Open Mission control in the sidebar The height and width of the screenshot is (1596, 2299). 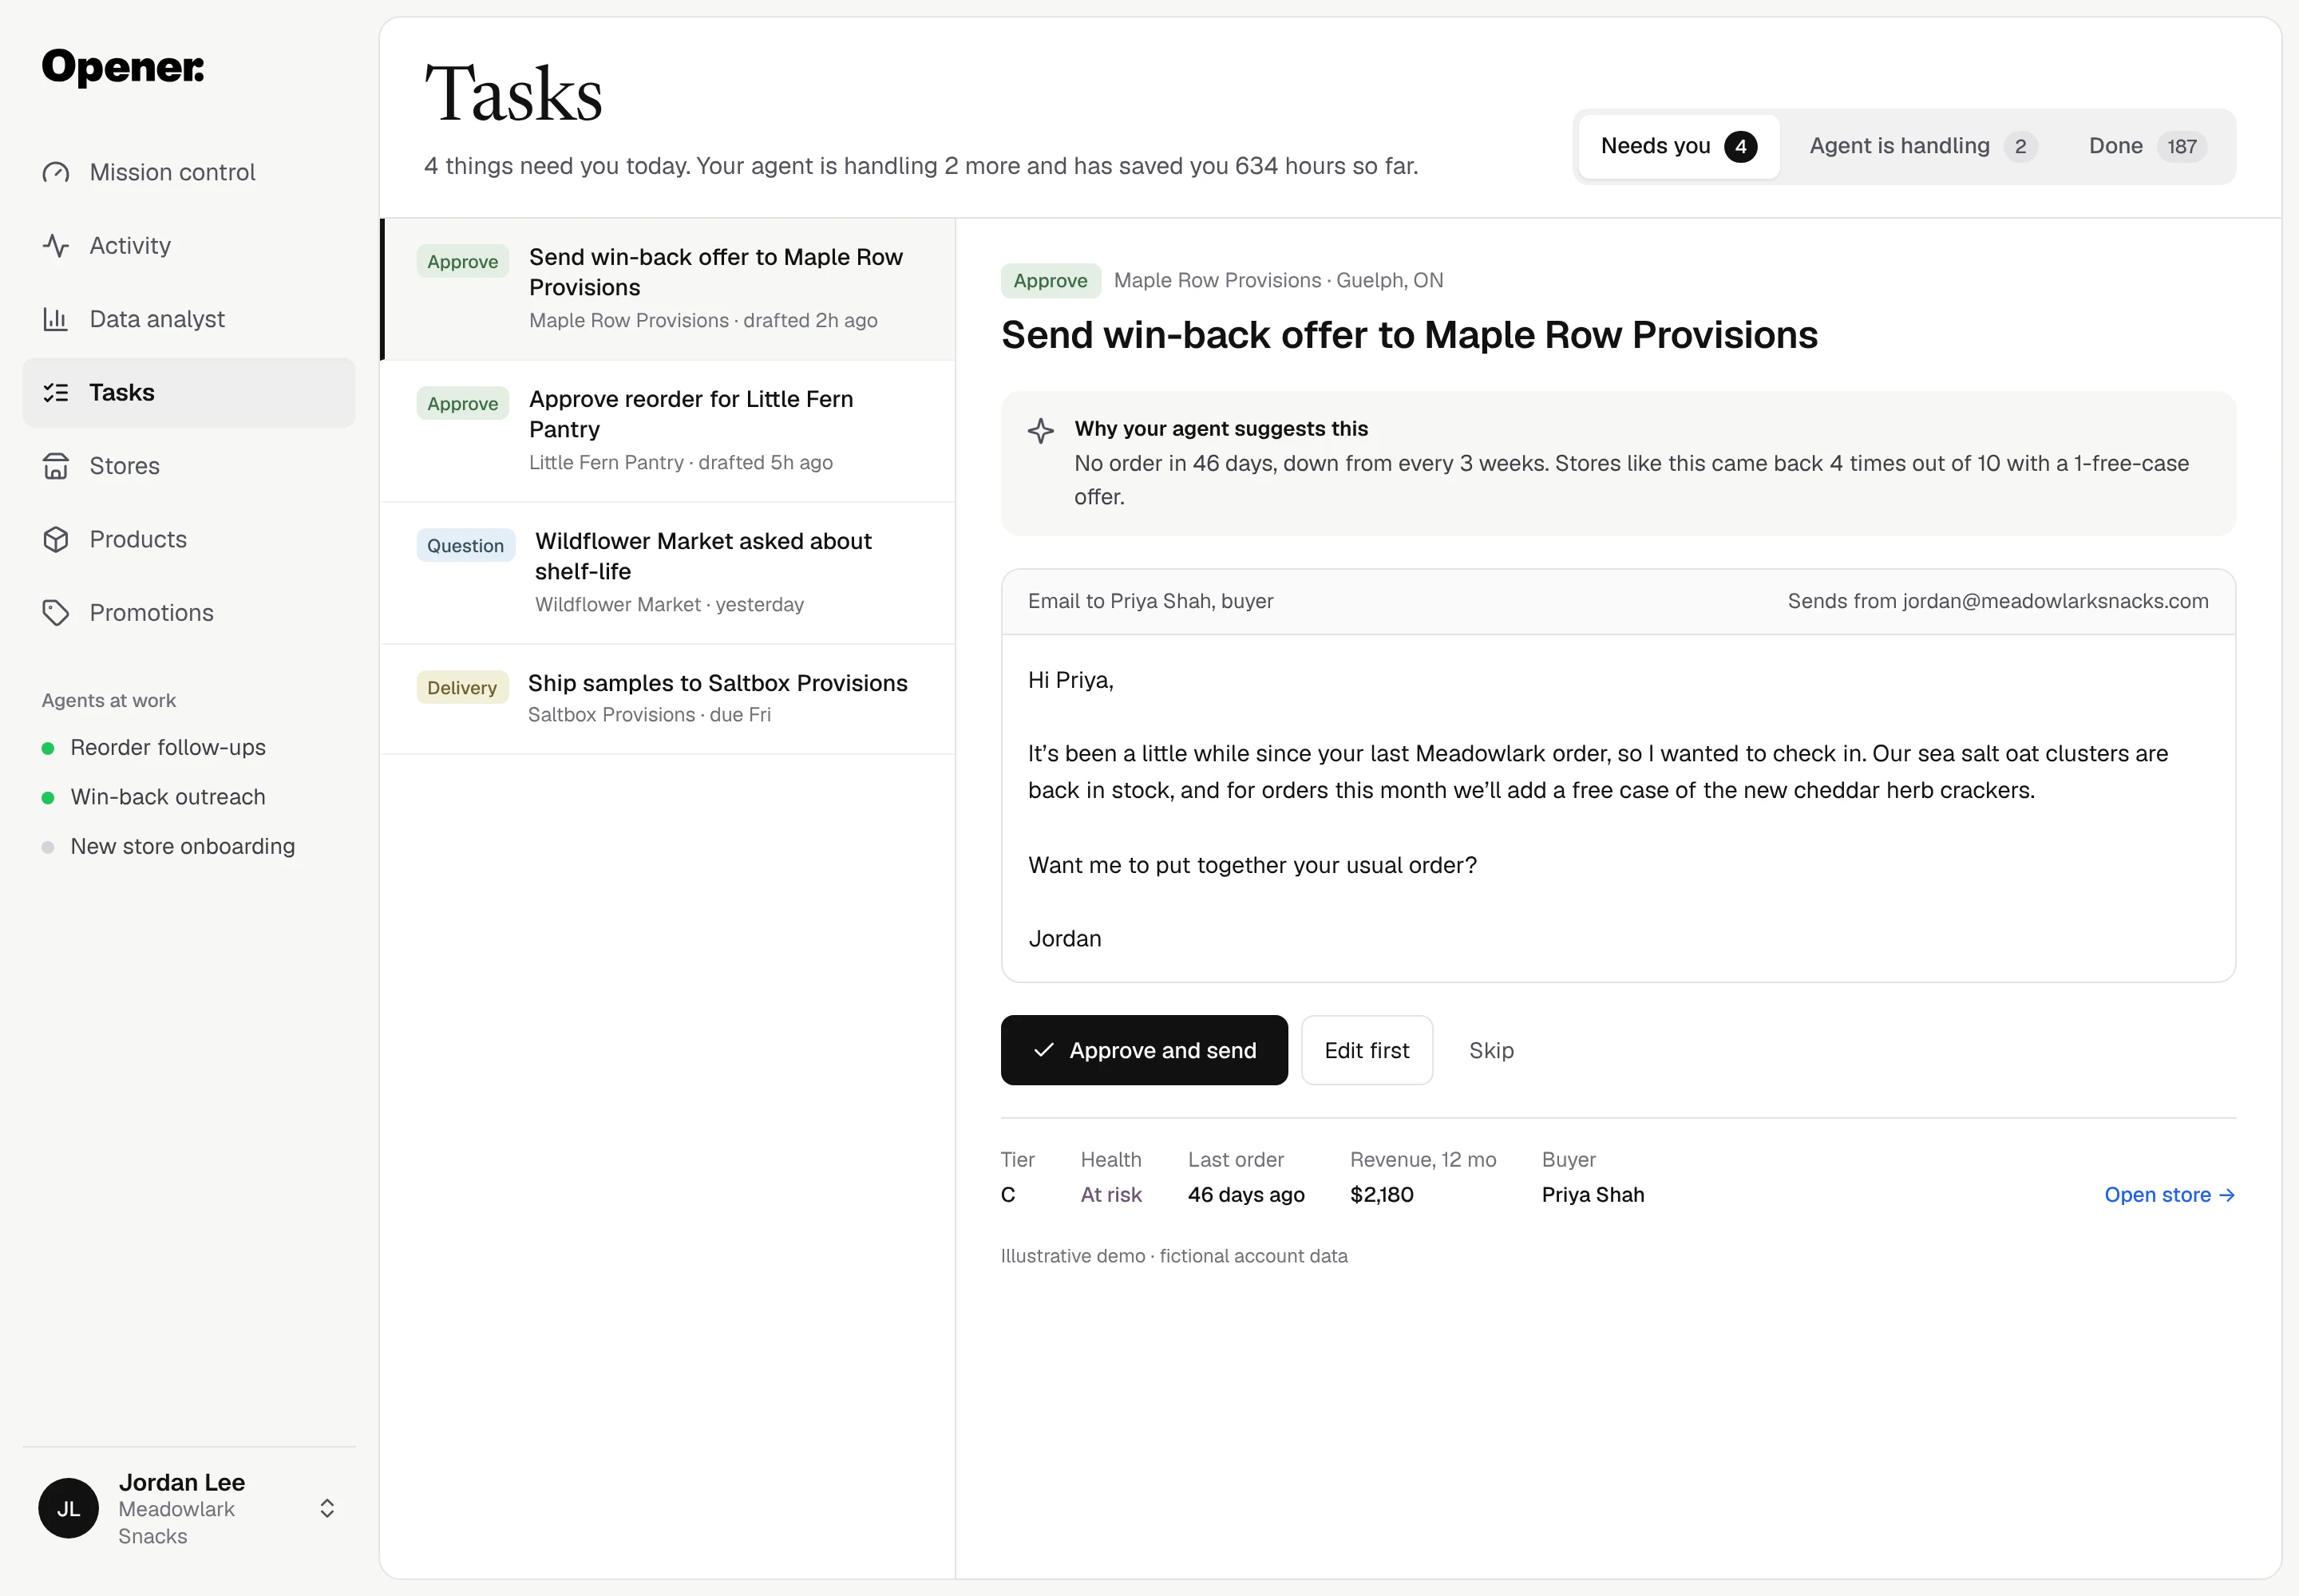(189, 173)
